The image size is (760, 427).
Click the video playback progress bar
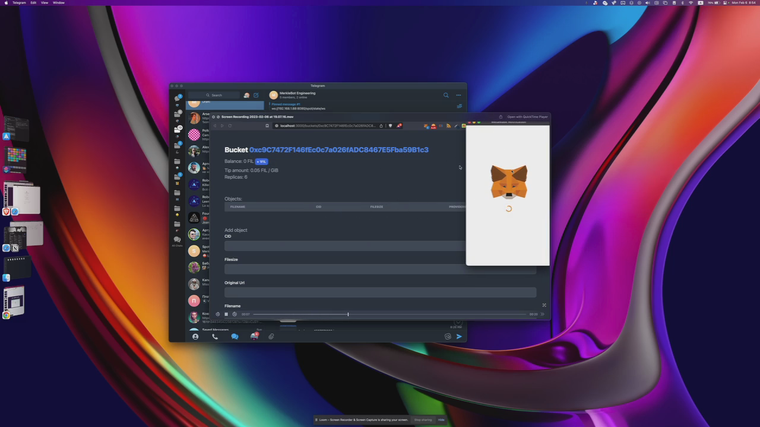[x=389, y=314]
